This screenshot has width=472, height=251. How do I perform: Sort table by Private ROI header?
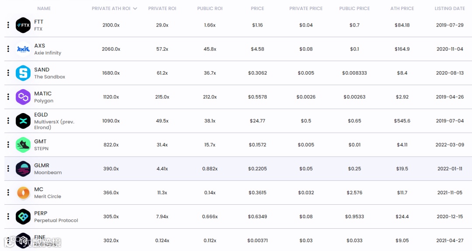click(x=162, y=8)
